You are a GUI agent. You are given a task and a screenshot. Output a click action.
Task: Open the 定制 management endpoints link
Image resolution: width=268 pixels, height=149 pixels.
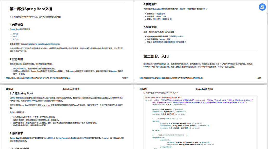(163, 14)
